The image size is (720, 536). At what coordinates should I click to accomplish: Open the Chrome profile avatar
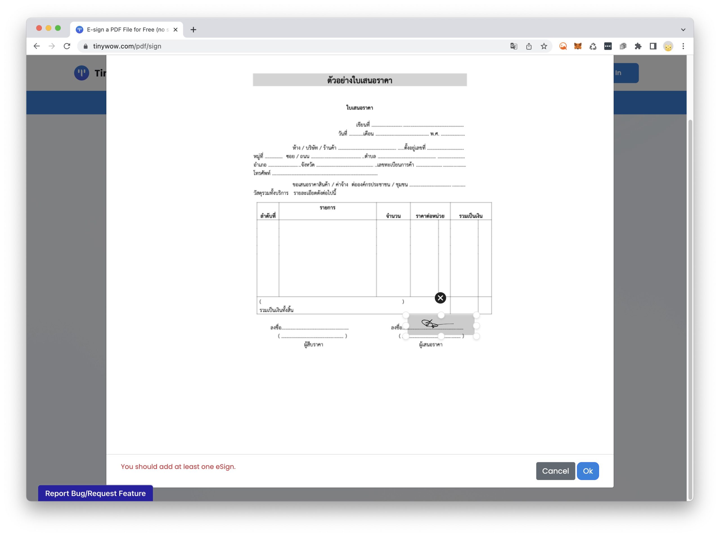click(668, 46)
